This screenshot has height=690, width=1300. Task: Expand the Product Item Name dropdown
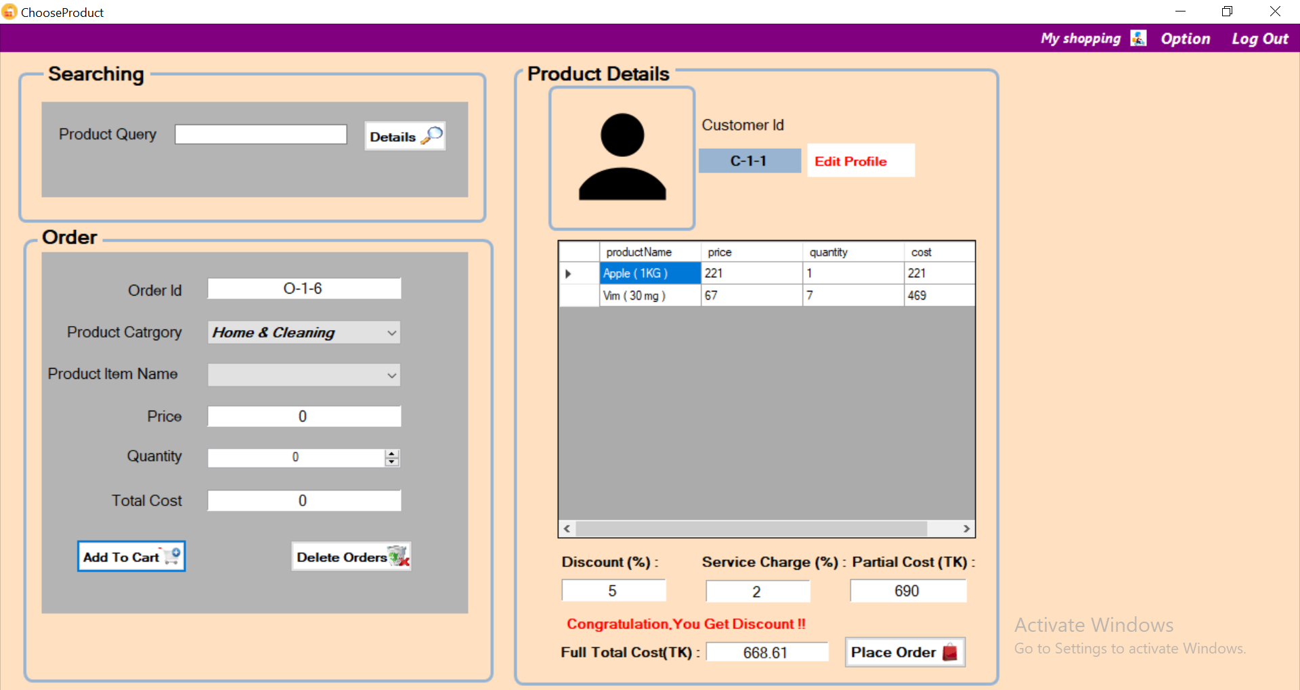pos(391,375)
